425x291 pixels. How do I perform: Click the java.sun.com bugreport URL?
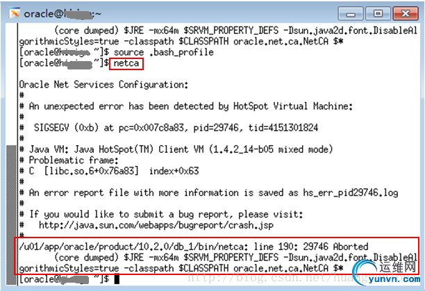[156, 225]
